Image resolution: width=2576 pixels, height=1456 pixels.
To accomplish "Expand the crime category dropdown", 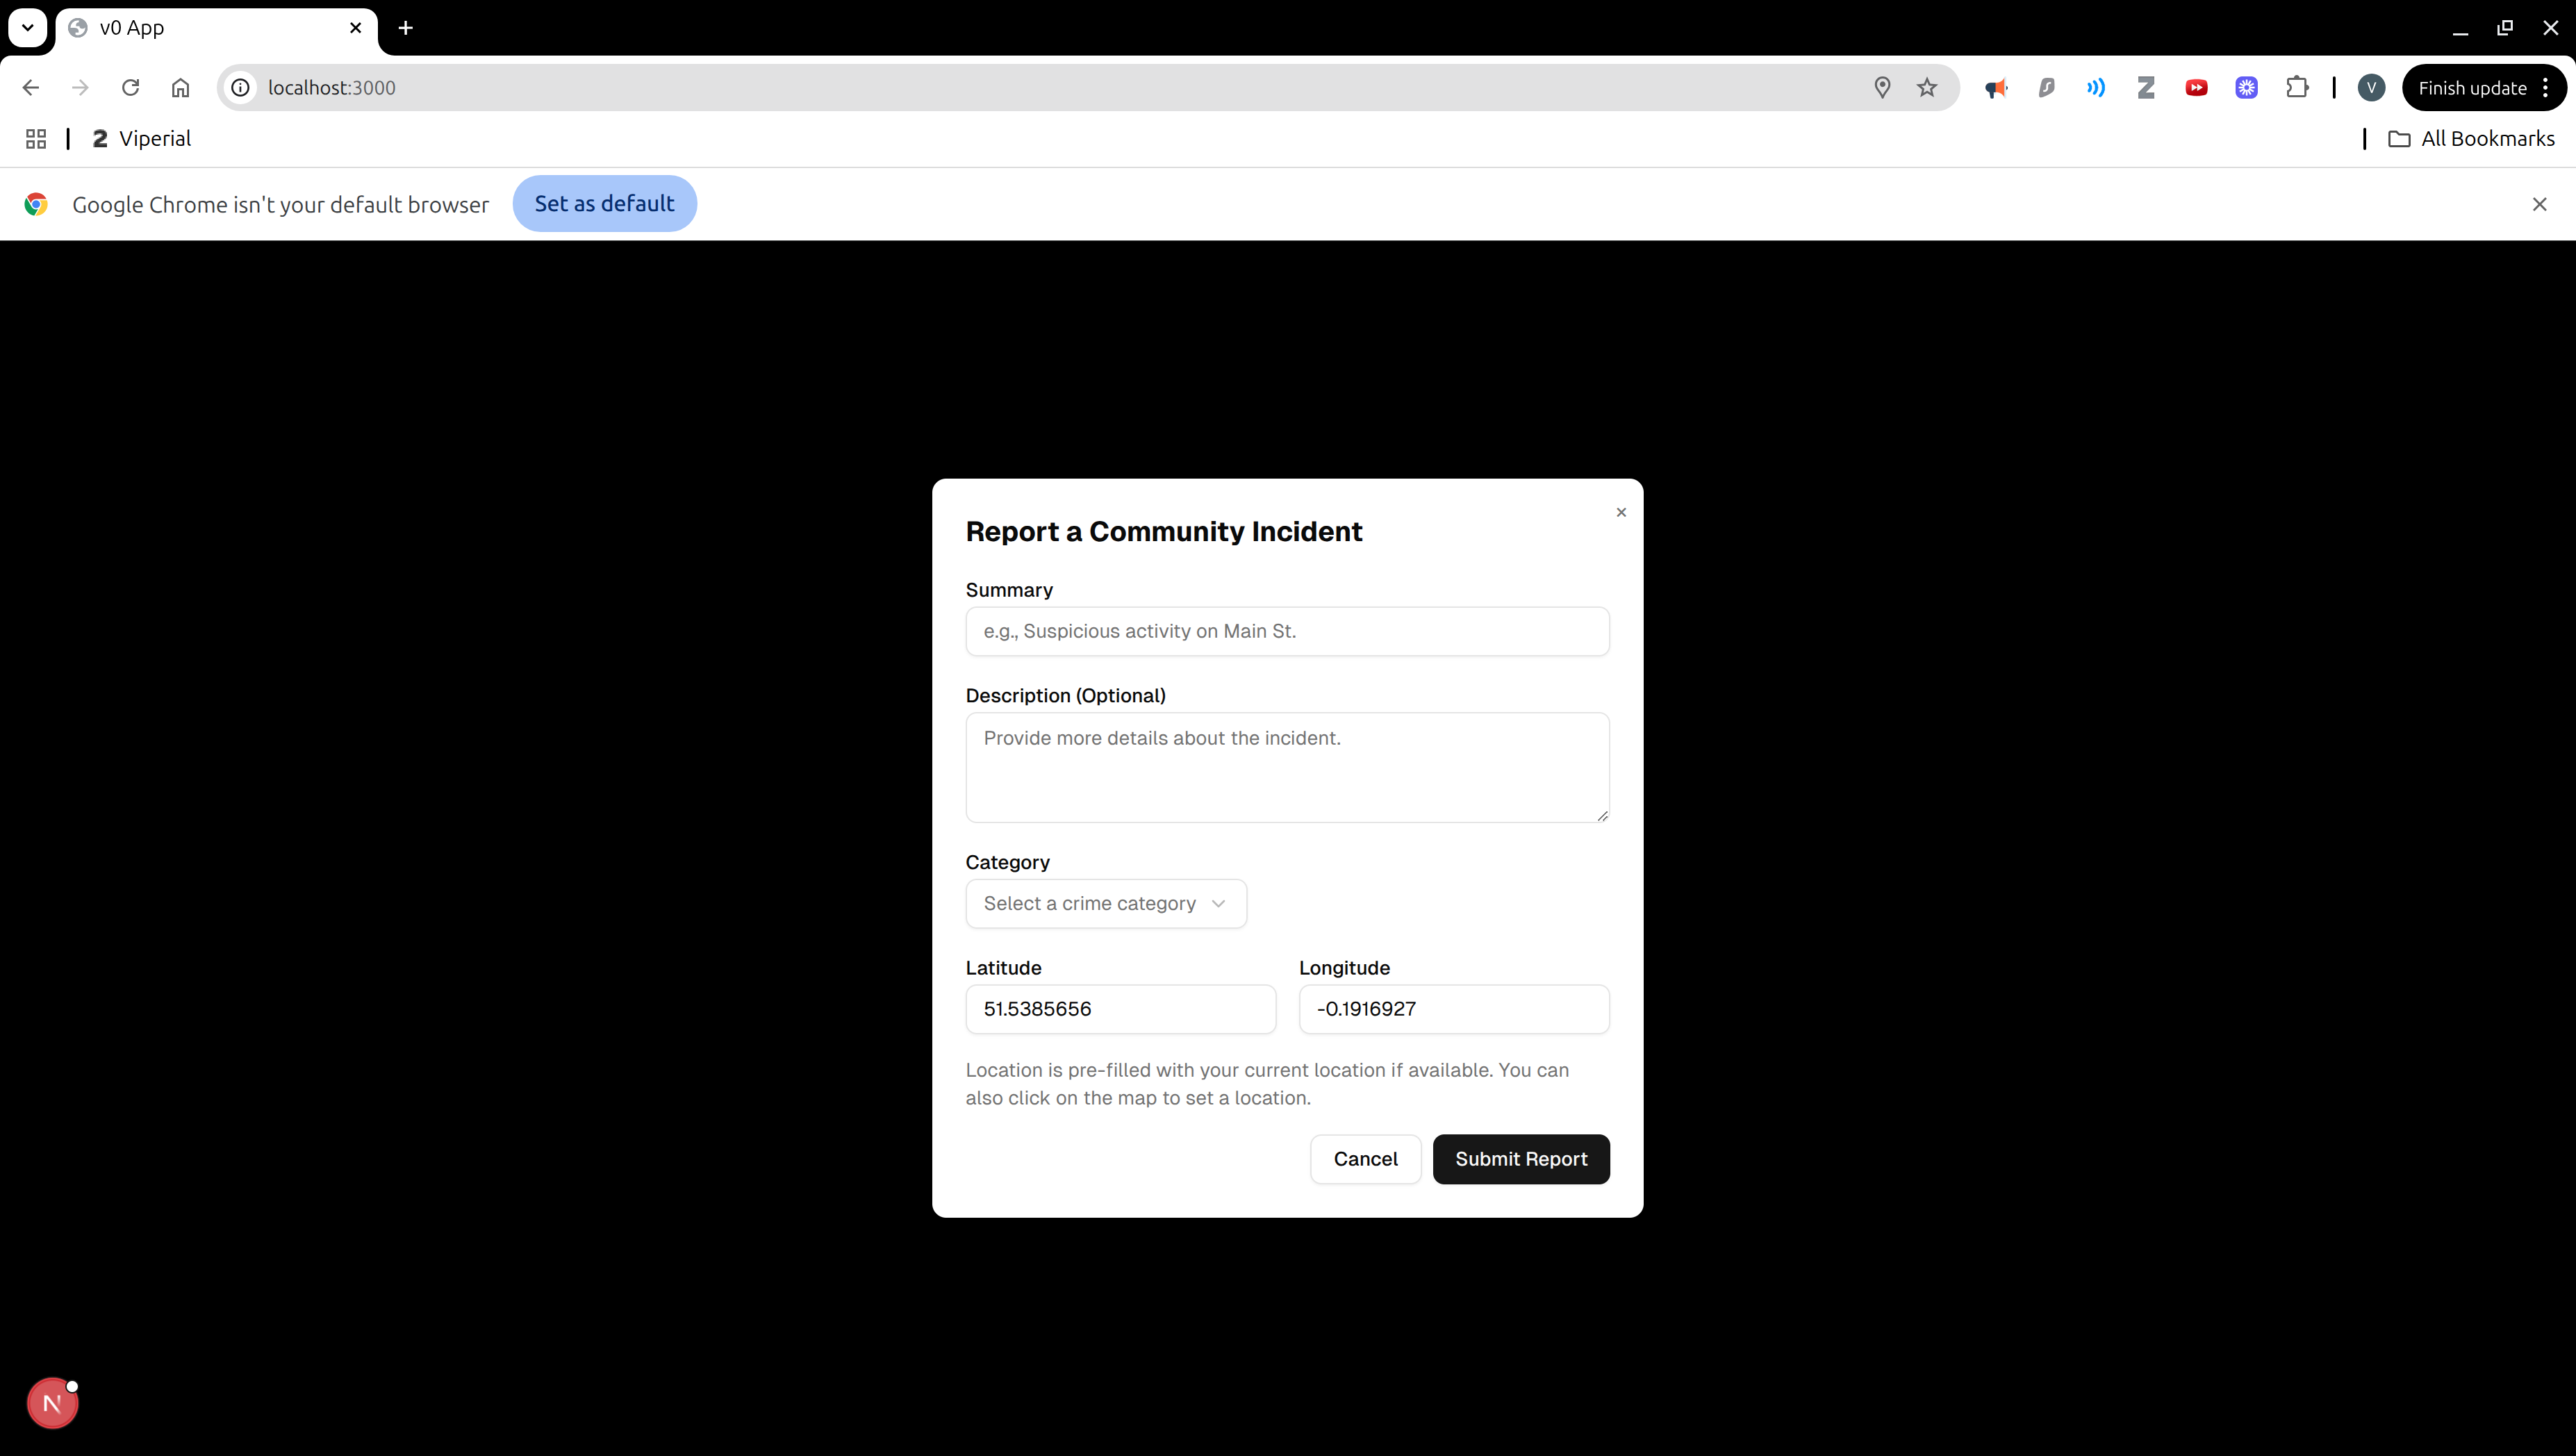I will pos(1105,903).
